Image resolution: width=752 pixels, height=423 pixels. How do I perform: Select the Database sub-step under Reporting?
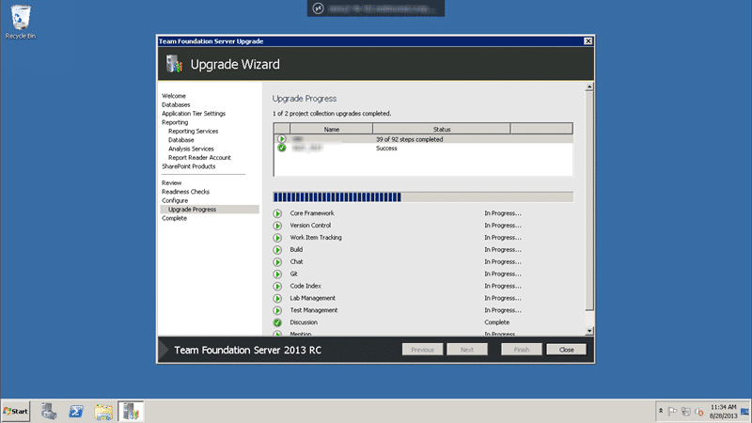(181, 140)
